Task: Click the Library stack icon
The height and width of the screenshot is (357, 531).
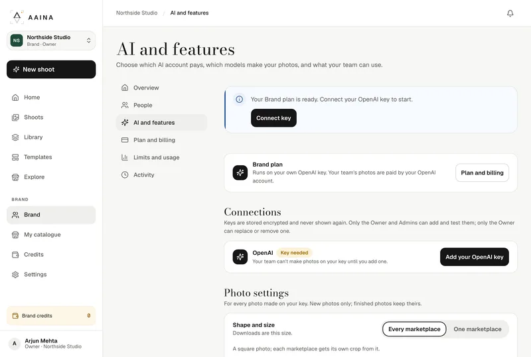Action: [x=15, y=137]
